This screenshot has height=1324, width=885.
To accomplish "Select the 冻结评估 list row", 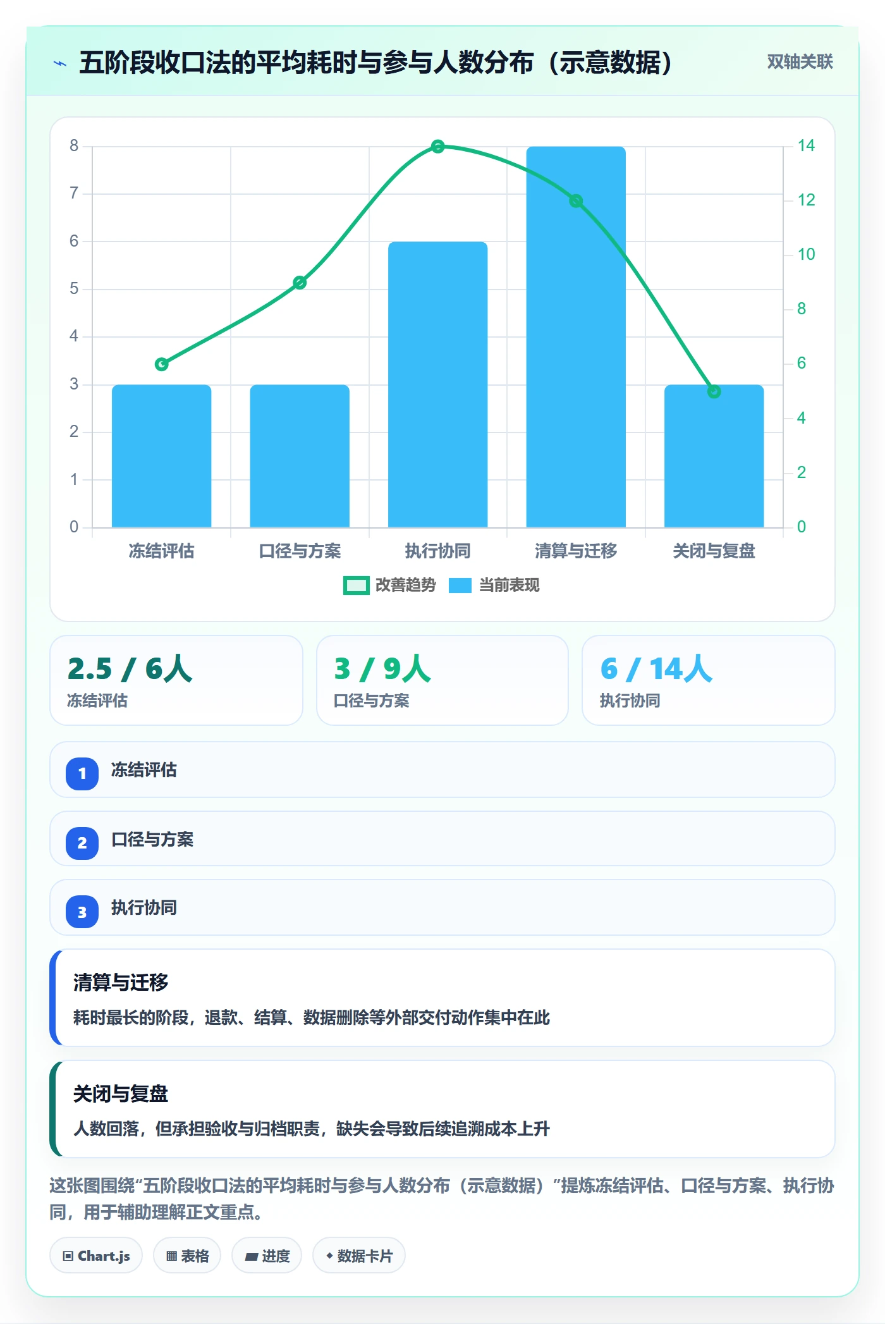I will pyautogui.click(x=442, y=770).
